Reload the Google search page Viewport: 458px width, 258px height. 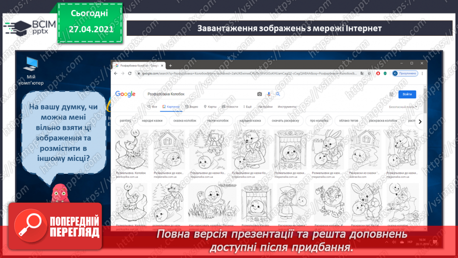pos(130,73)
